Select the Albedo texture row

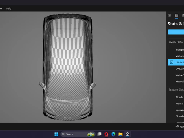tap(176, 97)
